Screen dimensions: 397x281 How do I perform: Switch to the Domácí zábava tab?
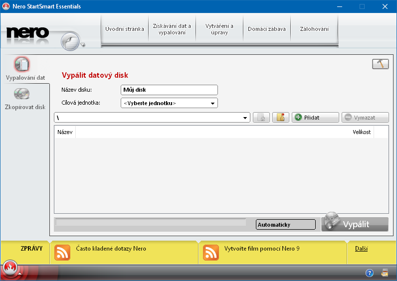267,29
